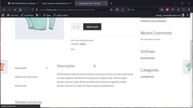Viewport: 193px width, 108px height.
Task: Click the tracking protection shield icon
Action: click(x=33, y=10)
